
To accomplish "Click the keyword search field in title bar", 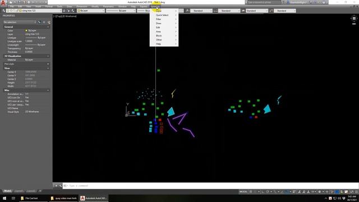I will (264, 2).
